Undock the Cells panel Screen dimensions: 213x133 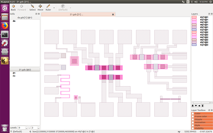click(x=36, y=14)
